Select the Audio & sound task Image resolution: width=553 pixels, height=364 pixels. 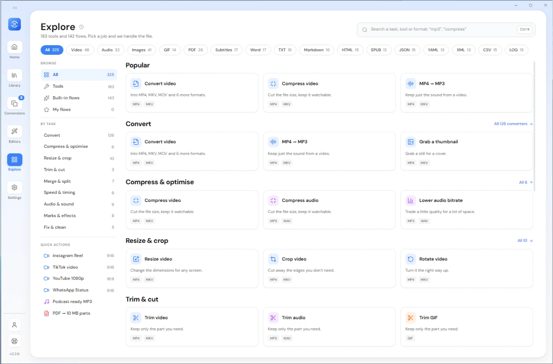[79, 204]
